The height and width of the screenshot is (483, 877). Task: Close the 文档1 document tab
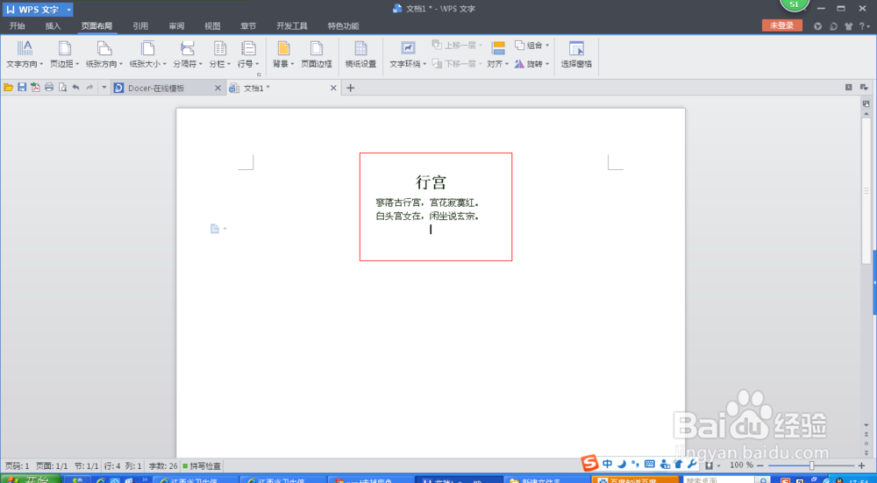coord(333,88)
